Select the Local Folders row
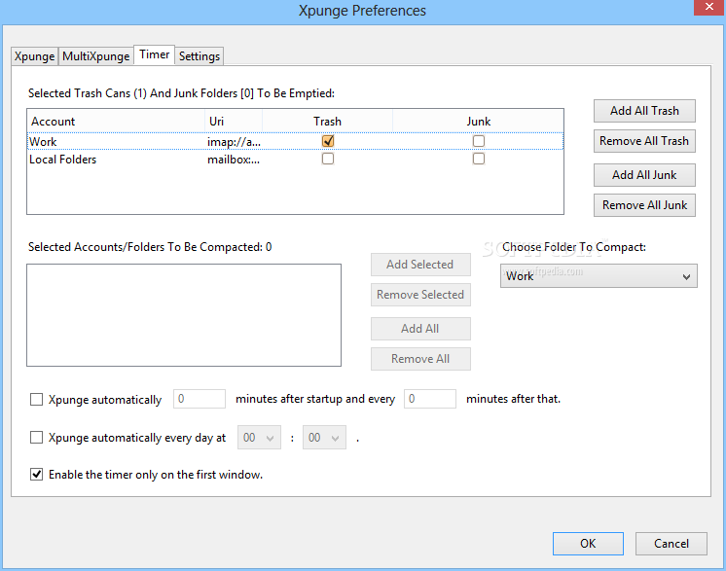The width and height of the screenshot is (726, 571). [x=296, y=160]
